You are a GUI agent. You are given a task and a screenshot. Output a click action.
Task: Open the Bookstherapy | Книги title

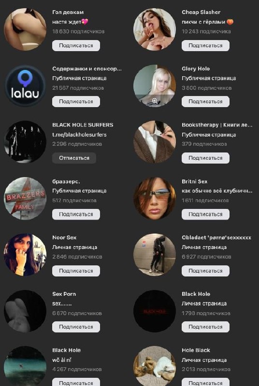tap(217, 125)
